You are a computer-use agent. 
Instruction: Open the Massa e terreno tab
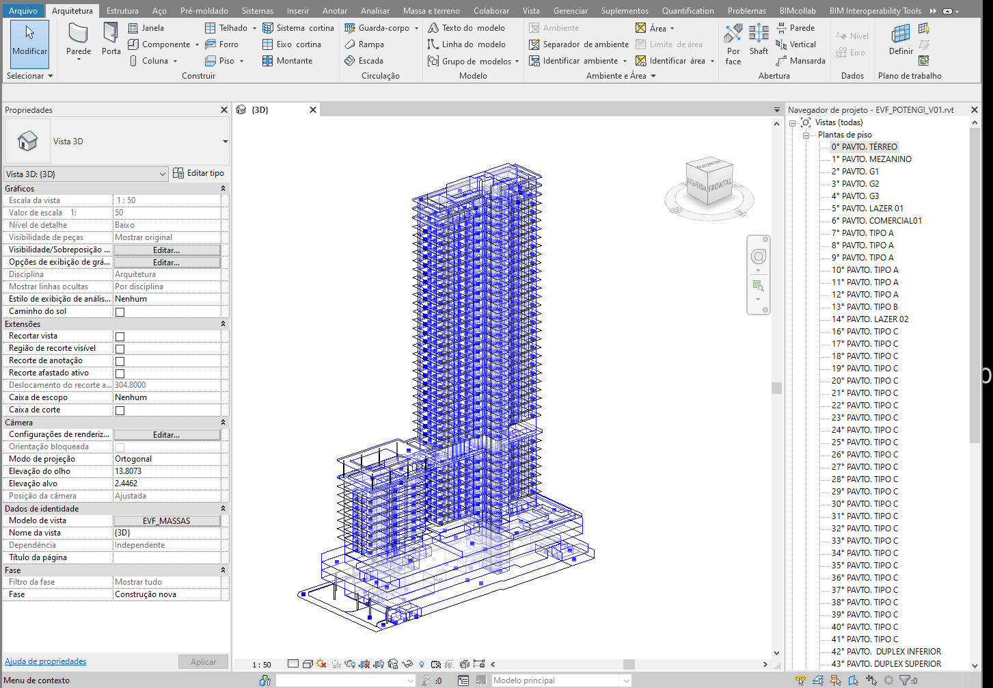(431, 10)
